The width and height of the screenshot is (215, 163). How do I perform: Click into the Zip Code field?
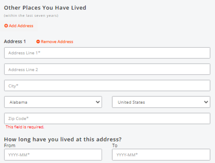pos(107,118)
